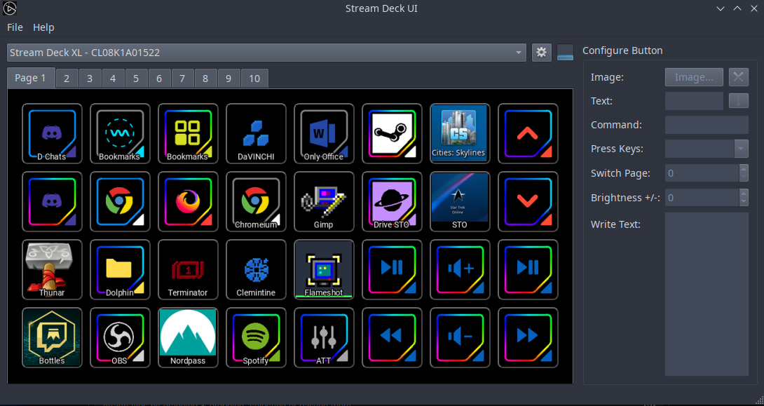The width and height of the screenshot is (764, 406).
Task: Open the Stream Deck settings gear
Action: pyautogui.click(x=541, y=52)
